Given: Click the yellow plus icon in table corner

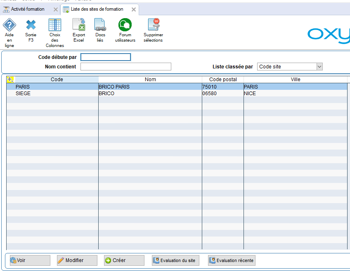Looking at the screenshot, I should [10, 79].
